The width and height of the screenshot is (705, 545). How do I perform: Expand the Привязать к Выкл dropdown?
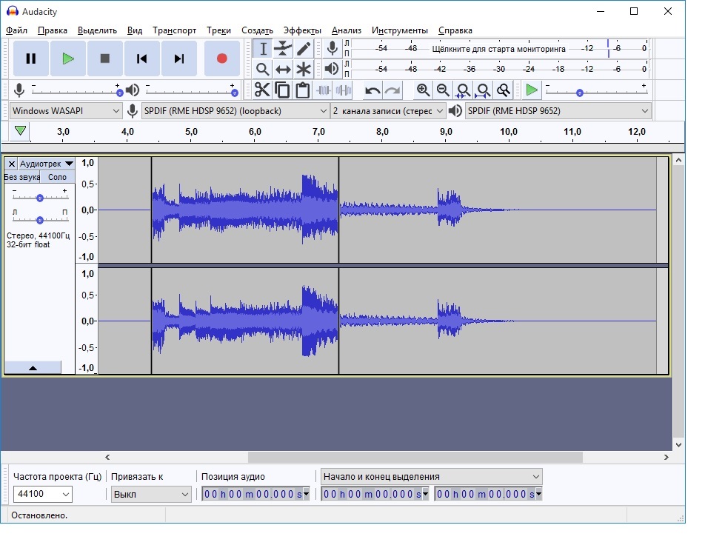coord(151,494)
